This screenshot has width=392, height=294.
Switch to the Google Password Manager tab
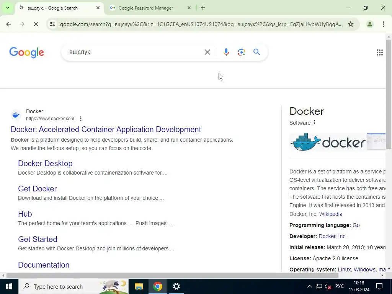pos(150,8)
